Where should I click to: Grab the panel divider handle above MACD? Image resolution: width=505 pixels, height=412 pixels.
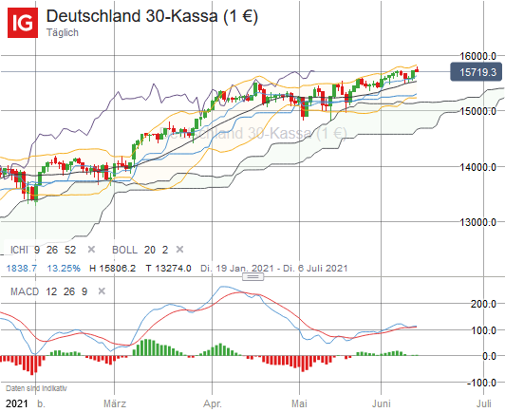[252, 276]
